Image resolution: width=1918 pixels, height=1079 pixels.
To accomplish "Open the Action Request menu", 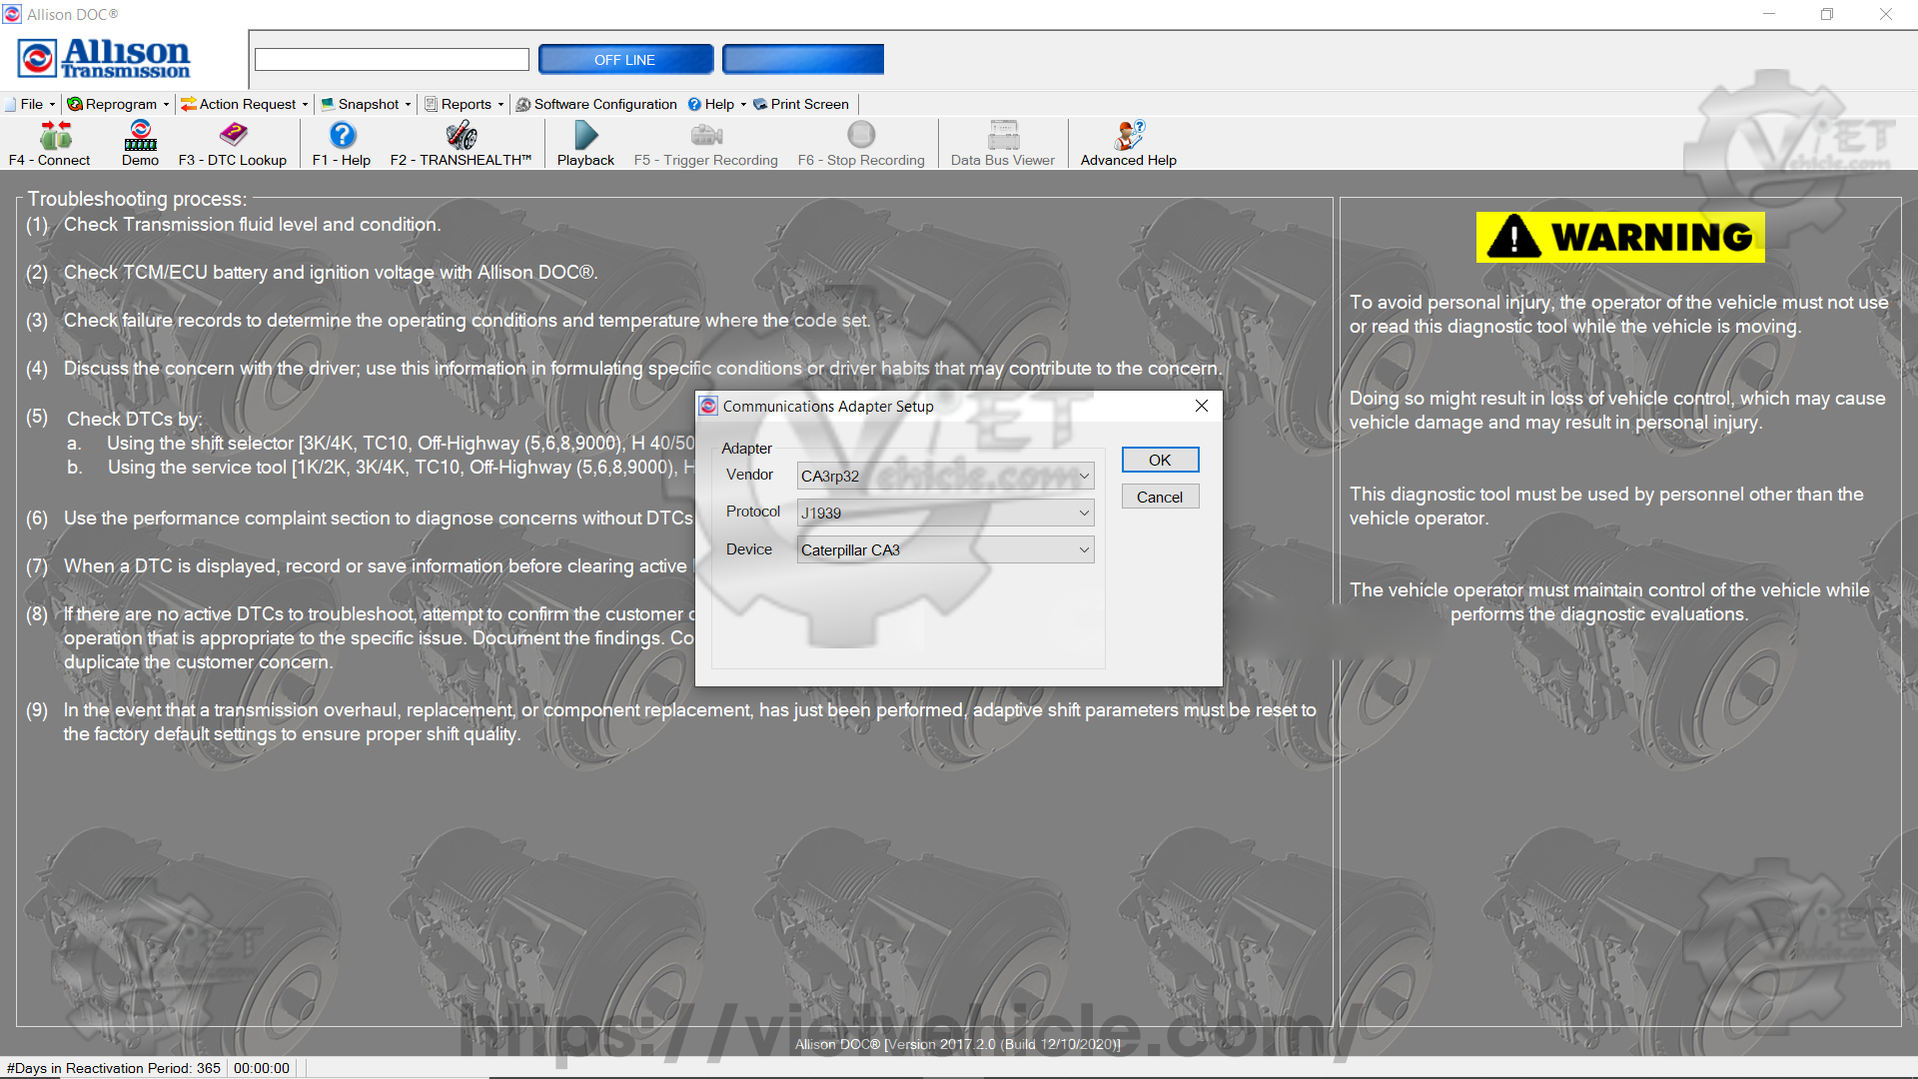I will [245, 104].
